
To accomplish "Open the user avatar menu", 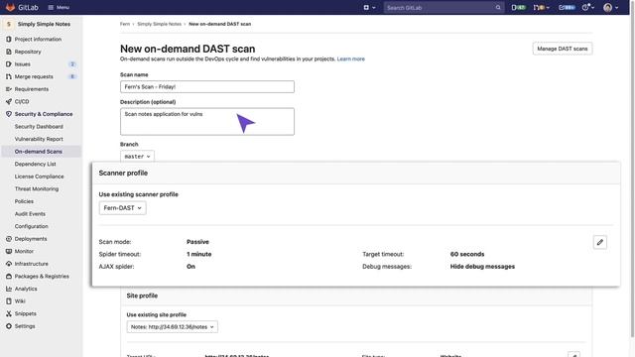I will coord(610,7).
